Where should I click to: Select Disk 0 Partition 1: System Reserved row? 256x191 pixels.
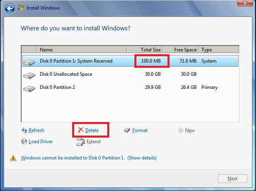click(x=130, y=61)
